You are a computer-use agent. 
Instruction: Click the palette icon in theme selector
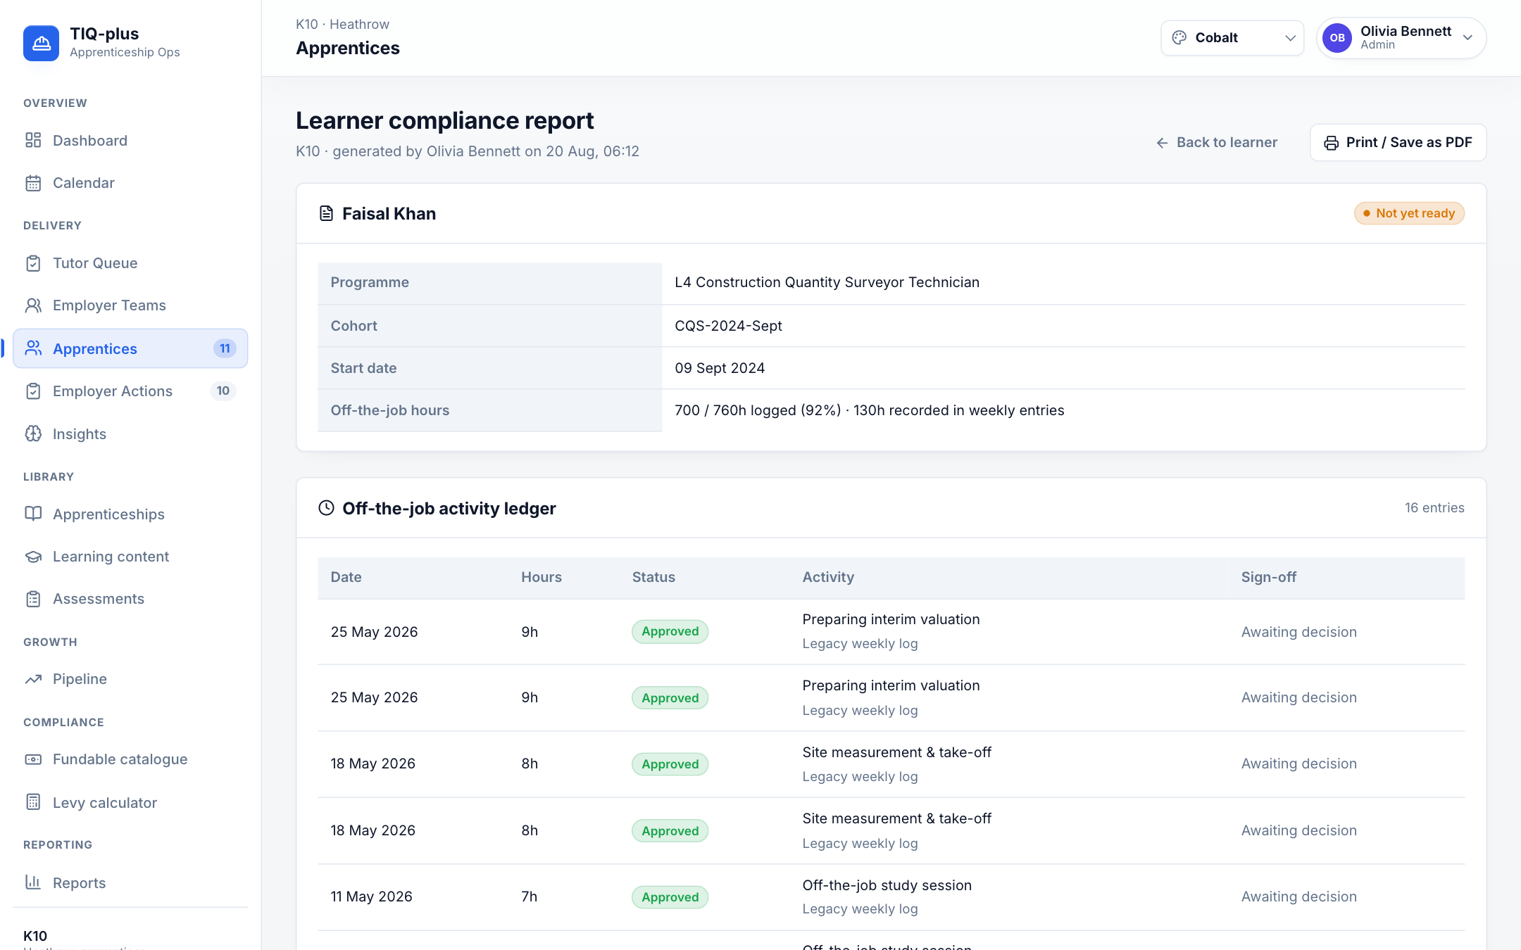(x=1179, y=38)
